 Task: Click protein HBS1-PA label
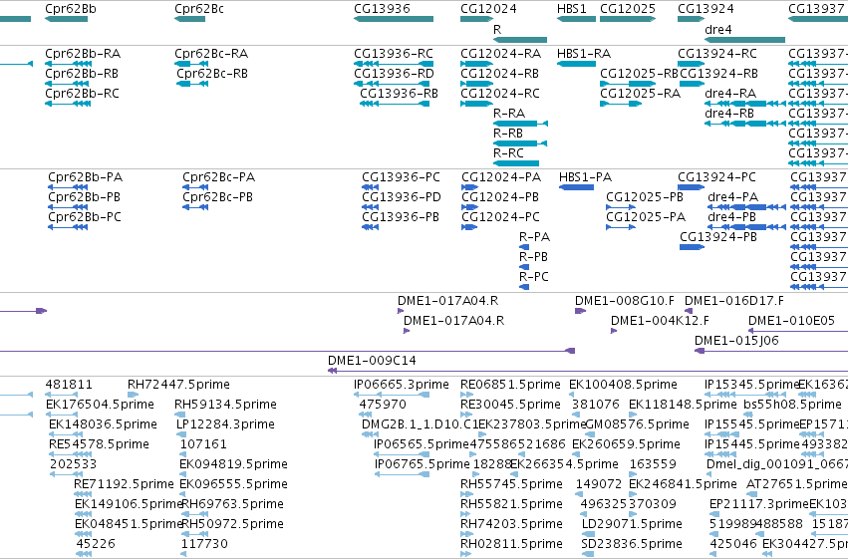point(586,177)
